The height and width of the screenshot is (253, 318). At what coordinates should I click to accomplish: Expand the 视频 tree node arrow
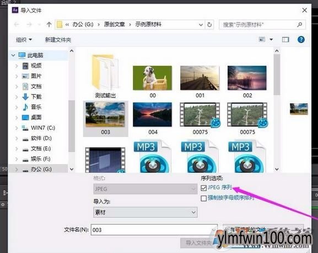tap(17, 66)
